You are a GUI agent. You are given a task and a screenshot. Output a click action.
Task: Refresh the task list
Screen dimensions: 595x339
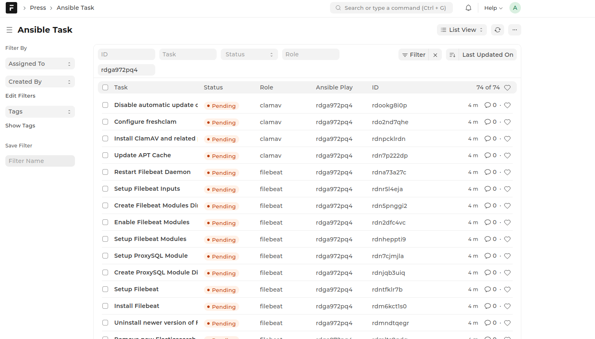click(x=497, y=29)
